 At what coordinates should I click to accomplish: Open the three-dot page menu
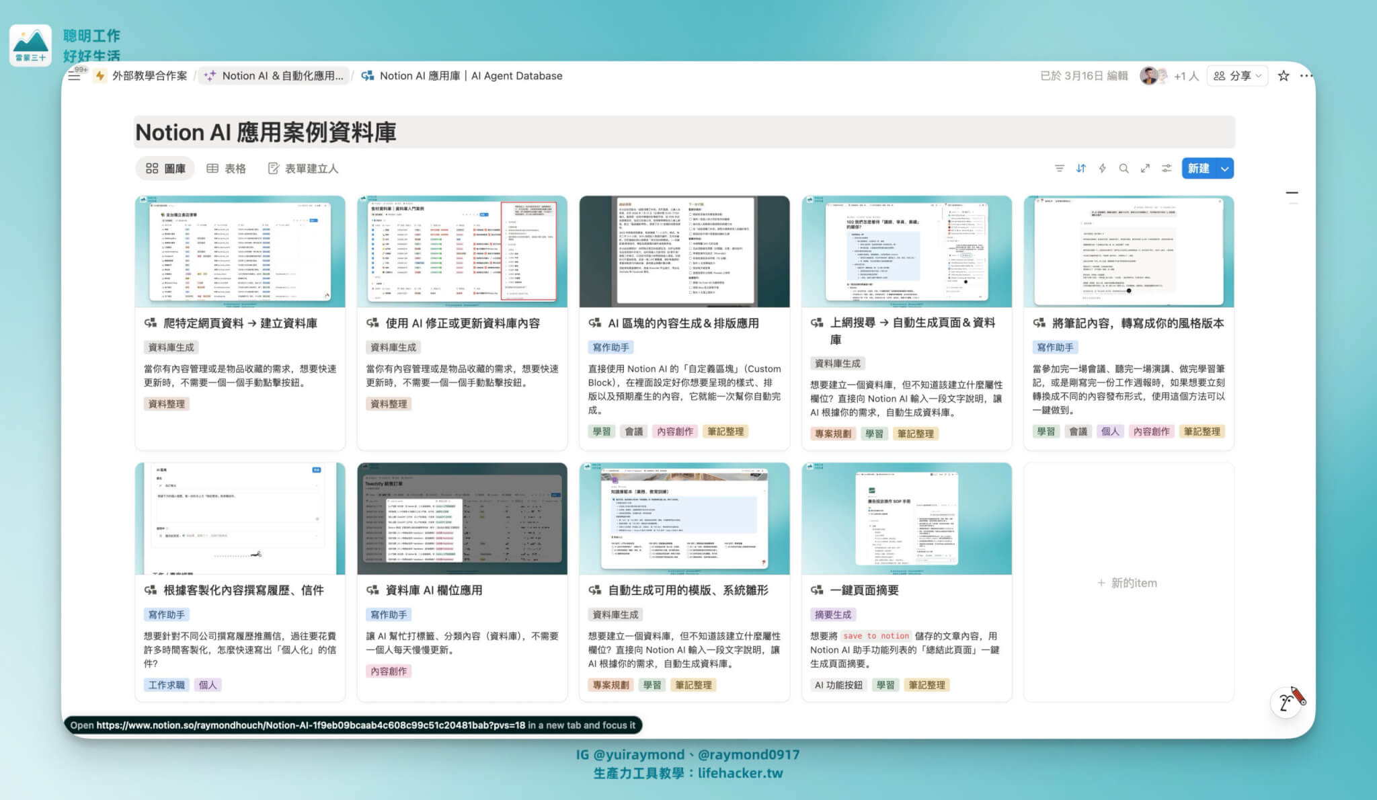tap(1306, 76)
